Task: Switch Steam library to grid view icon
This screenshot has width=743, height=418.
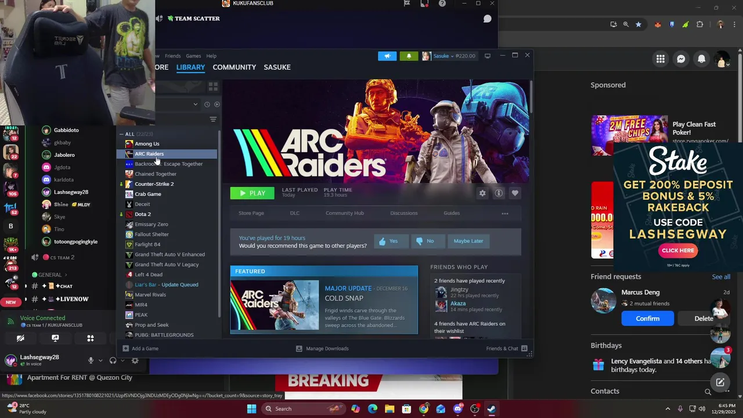Action: (213, 87)
